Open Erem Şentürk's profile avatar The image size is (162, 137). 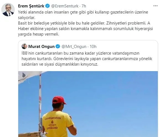pos(8,10)
